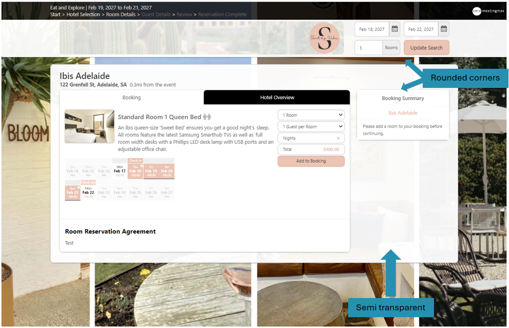Click the Ibis Adelaide link in Booking Summary
509x328 pixels.
pyautogui.click(x=403, y=113)
